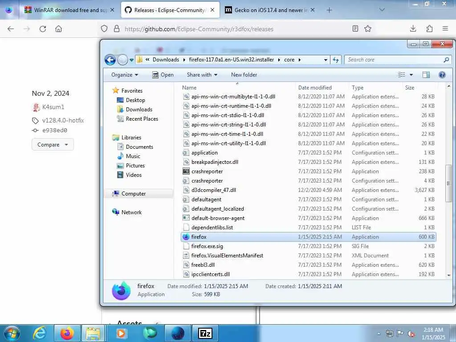Viewport: 456px width, 342px height.
Task: Sort files by Date modified column
Action: coord(315,88)
